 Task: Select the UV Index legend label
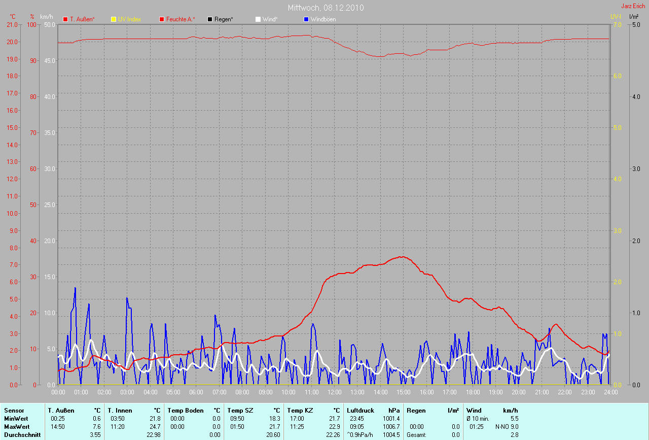[x=129, y=19]
